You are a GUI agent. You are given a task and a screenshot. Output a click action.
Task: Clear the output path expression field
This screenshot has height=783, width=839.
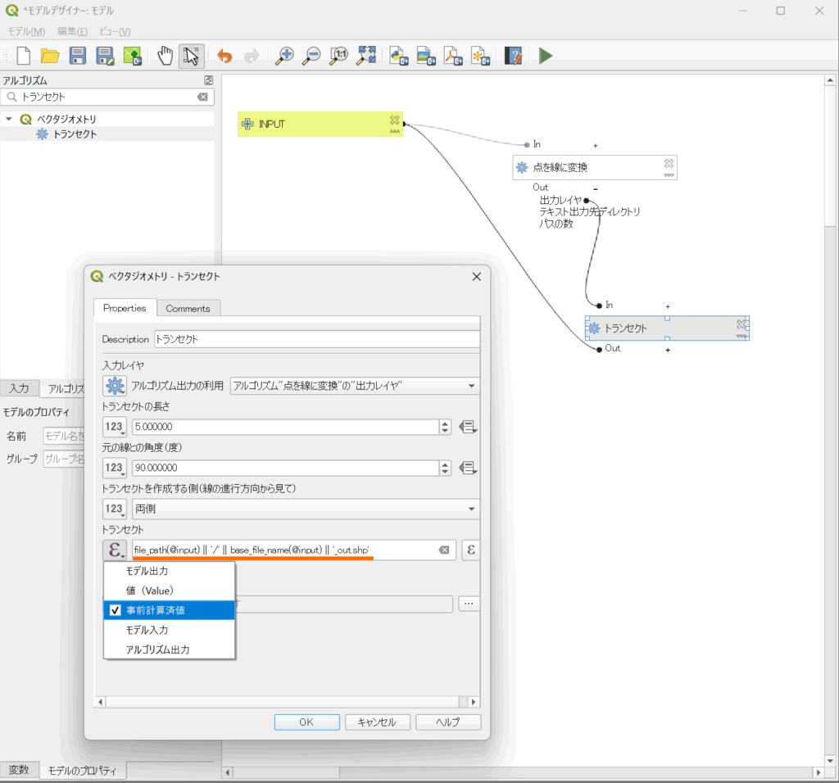coord(444,550)
